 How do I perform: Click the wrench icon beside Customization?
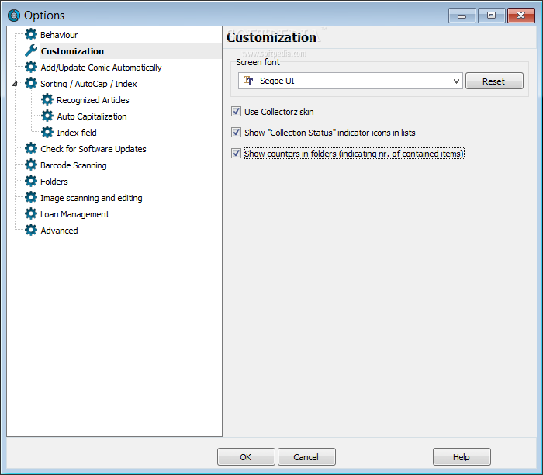coord(31,50)
